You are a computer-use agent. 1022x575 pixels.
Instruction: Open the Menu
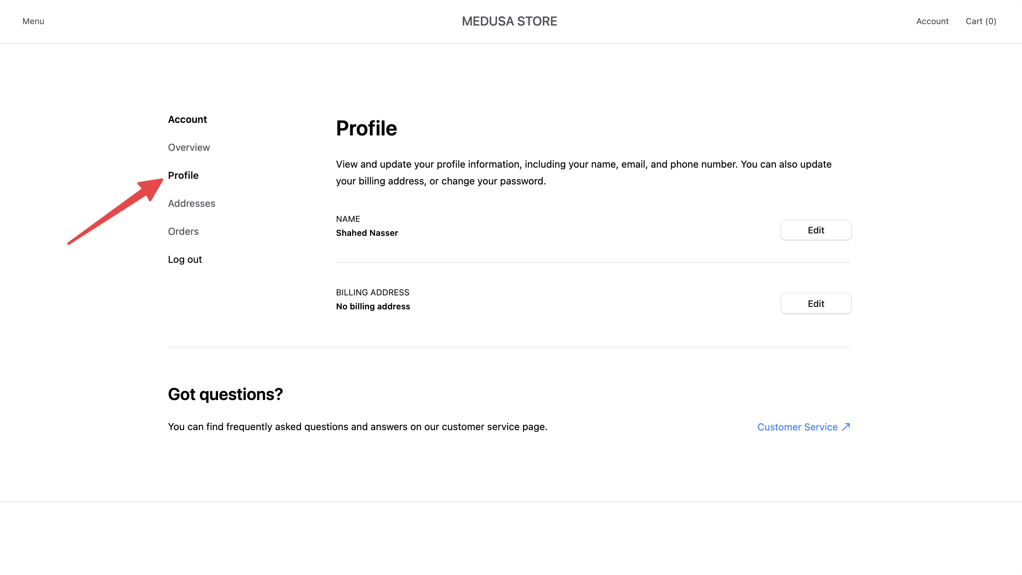33,21
